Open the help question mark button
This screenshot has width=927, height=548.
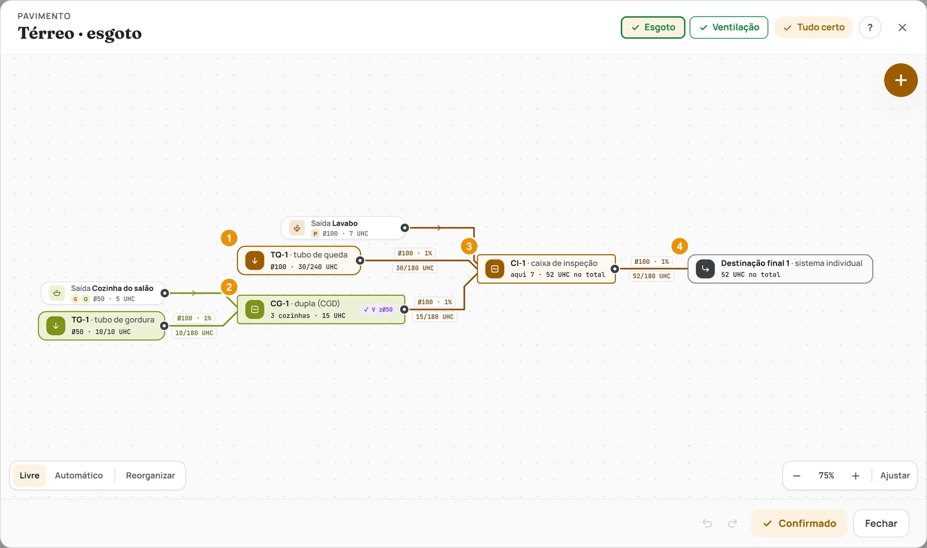pos(870,27)
